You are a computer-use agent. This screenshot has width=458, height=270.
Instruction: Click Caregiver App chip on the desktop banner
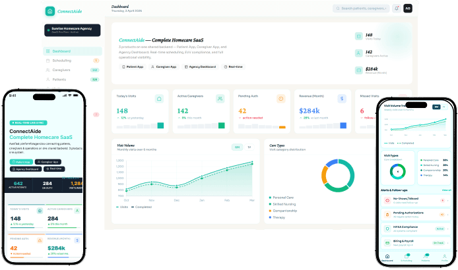[164, 67]
